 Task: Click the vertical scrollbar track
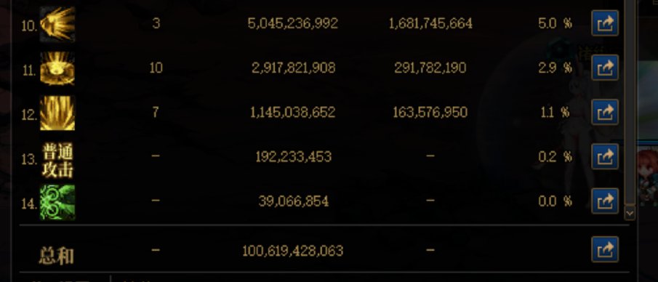click(630, 101)
